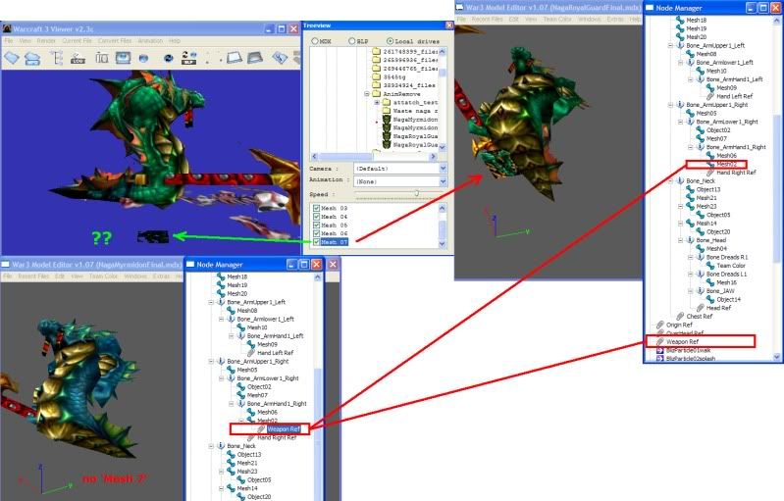Click the Treeview horizontal scrollbar right arrow
Image resolution: width=784 pixels, height=501 pixels.
(x=433, y=156)
